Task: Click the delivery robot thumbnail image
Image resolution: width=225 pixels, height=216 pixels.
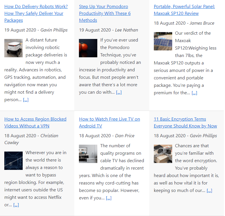Action: 13,48
